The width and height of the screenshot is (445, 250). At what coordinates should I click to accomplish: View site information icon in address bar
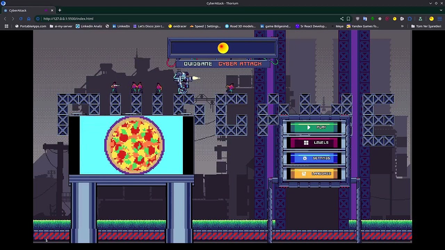pos(38,19)
